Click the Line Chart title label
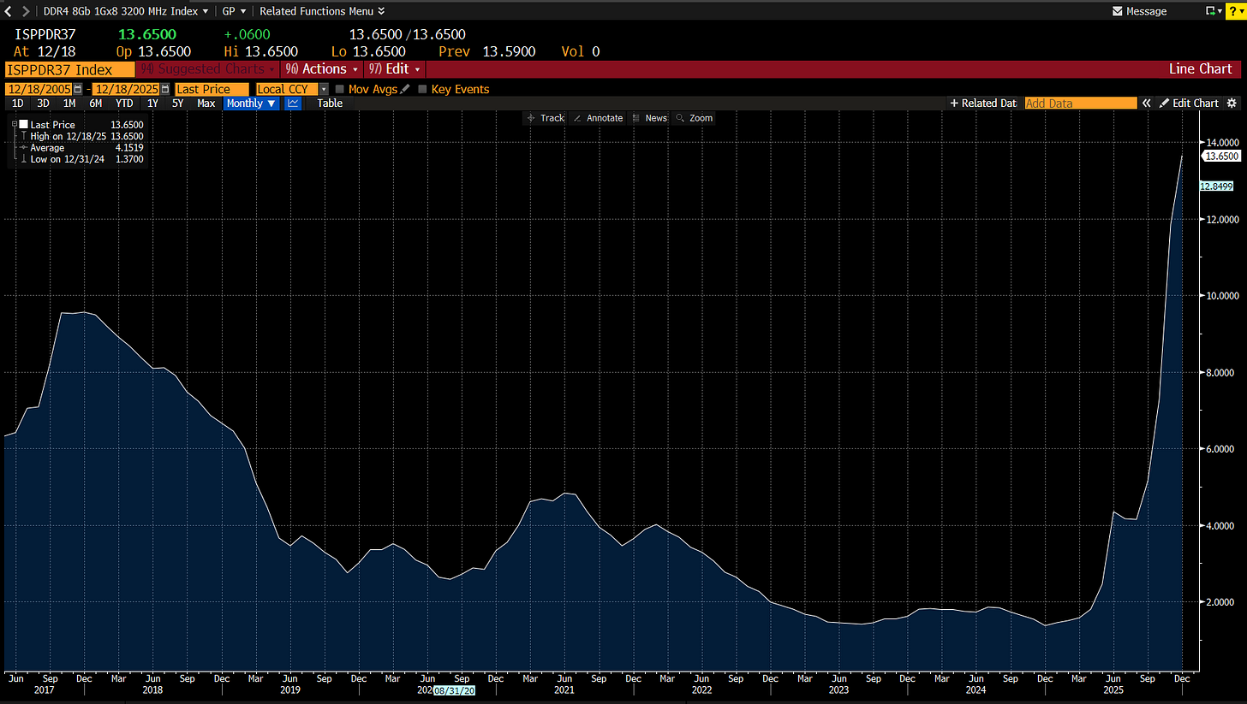 [1200, 68]
